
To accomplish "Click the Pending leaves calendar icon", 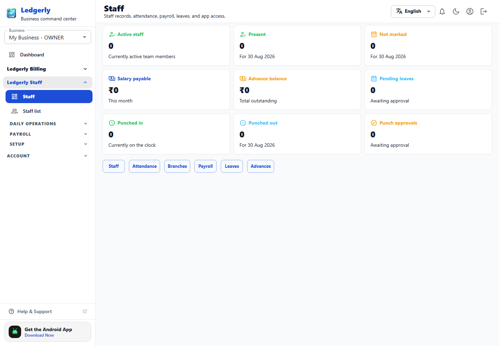I will pos(374,79).
